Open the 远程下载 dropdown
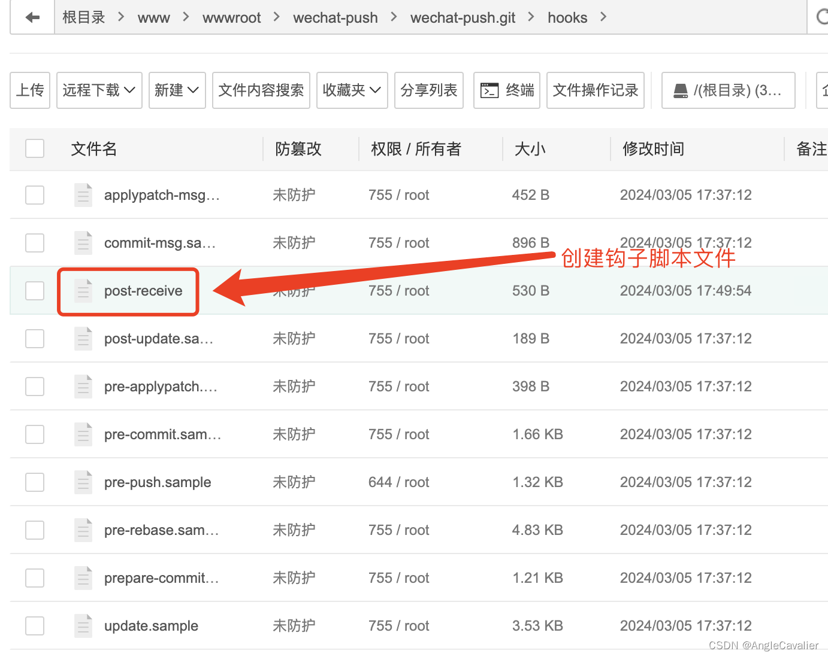This screenshot has width=828, height=657. [x=99, y=90]
